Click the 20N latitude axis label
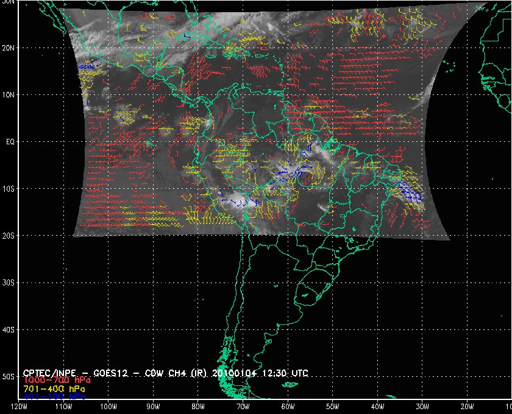Screen dimensions: 512x414 click(x=9, y=47)
